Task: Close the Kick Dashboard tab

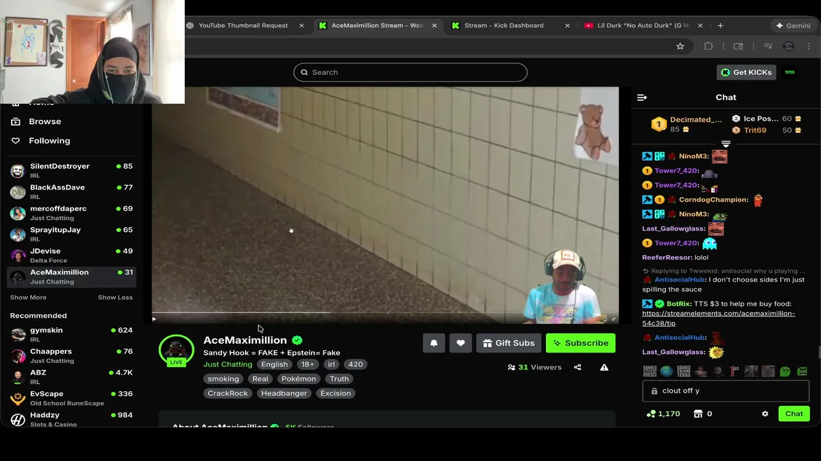Action: point(567,26)
